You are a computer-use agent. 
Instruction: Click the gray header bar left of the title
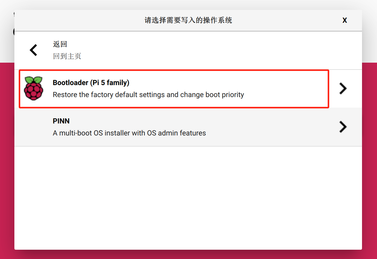point(75,20)
